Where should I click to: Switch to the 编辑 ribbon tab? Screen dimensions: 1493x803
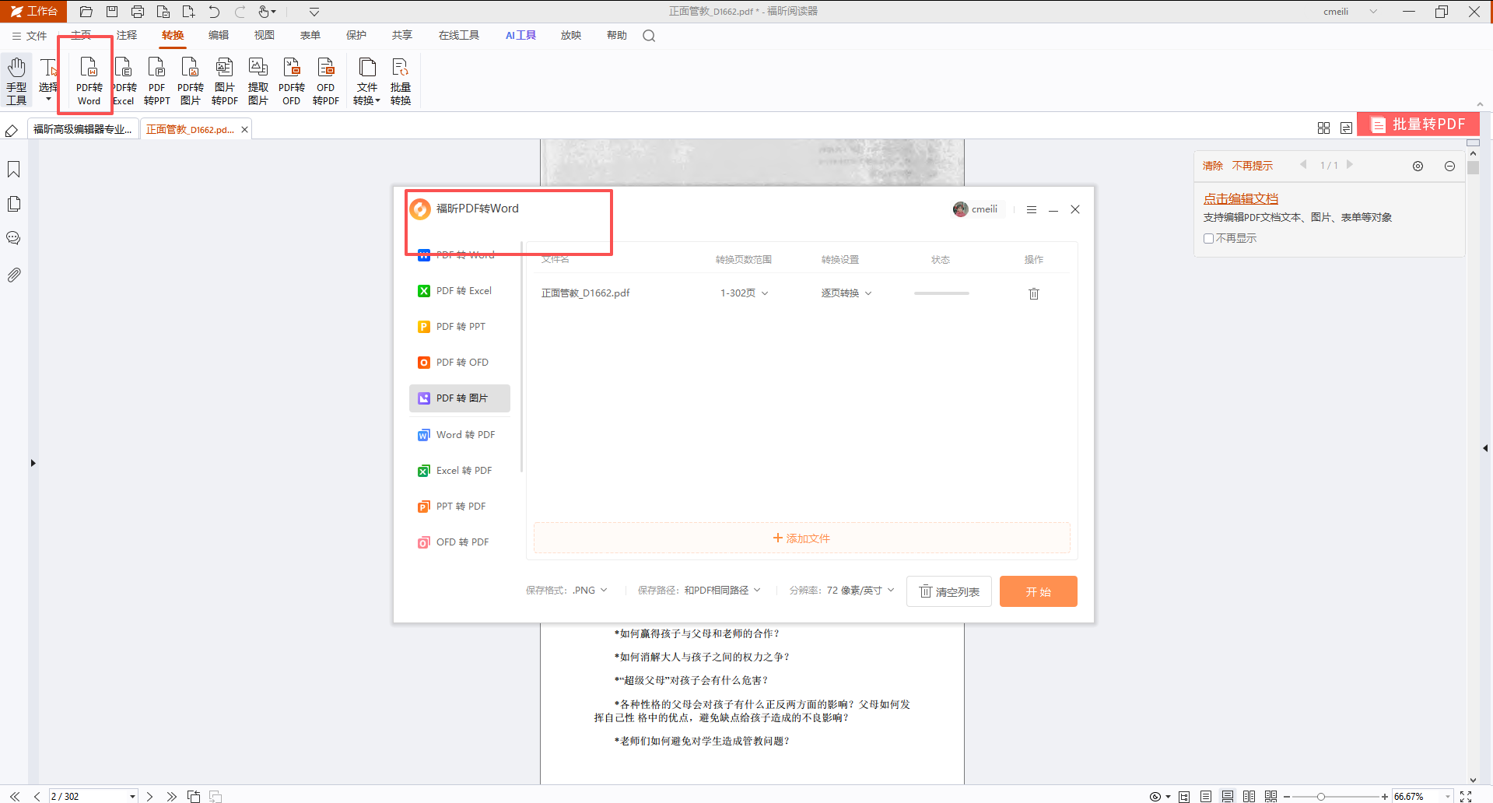point(219,36)
